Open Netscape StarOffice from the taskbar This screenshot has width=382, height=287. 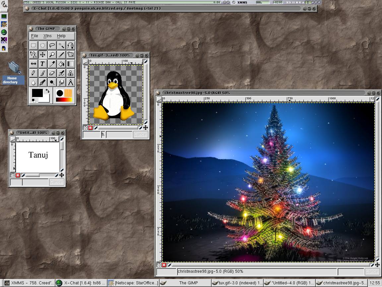click(x=133, y=283)
